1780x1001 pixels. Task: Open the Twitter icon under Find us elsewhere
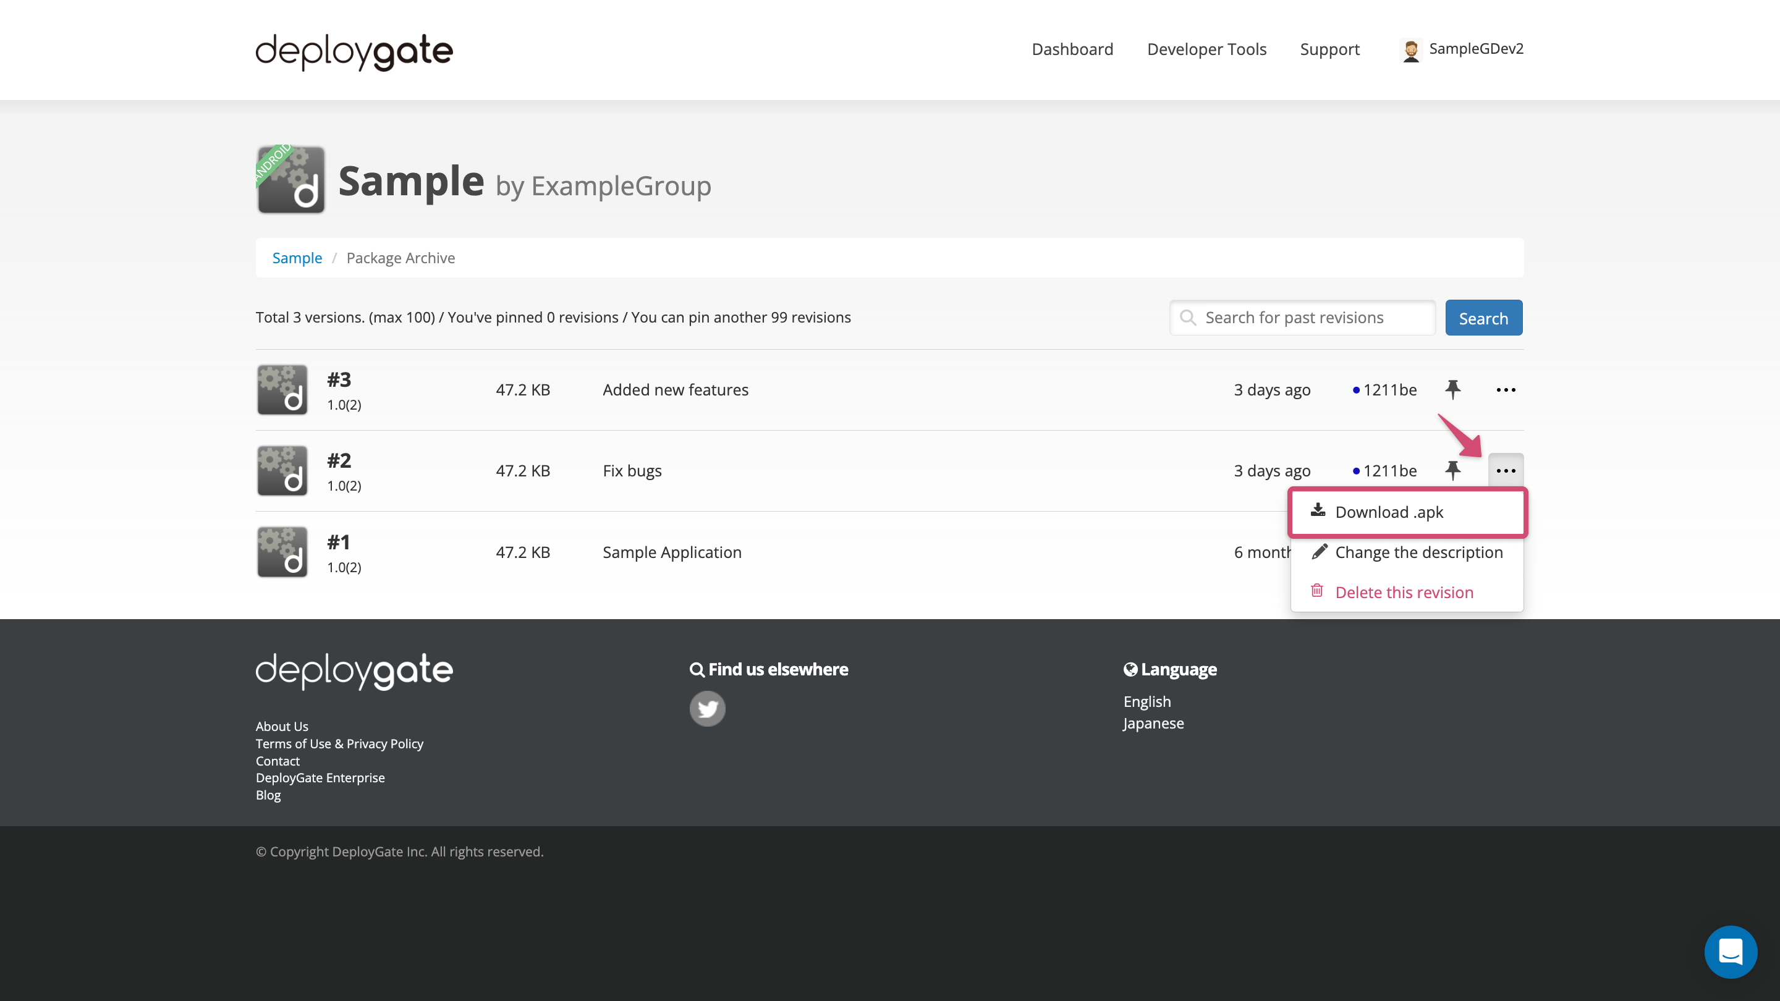coord(707,708)
